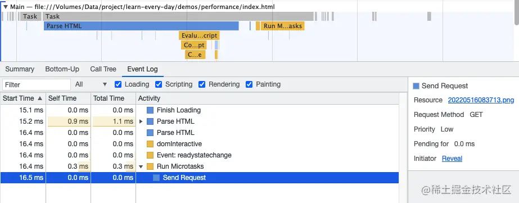519x203 pixels.
Task: Select the Parse HTML flame chart bar
Action: pyautogui.click(x=141, y=26)
